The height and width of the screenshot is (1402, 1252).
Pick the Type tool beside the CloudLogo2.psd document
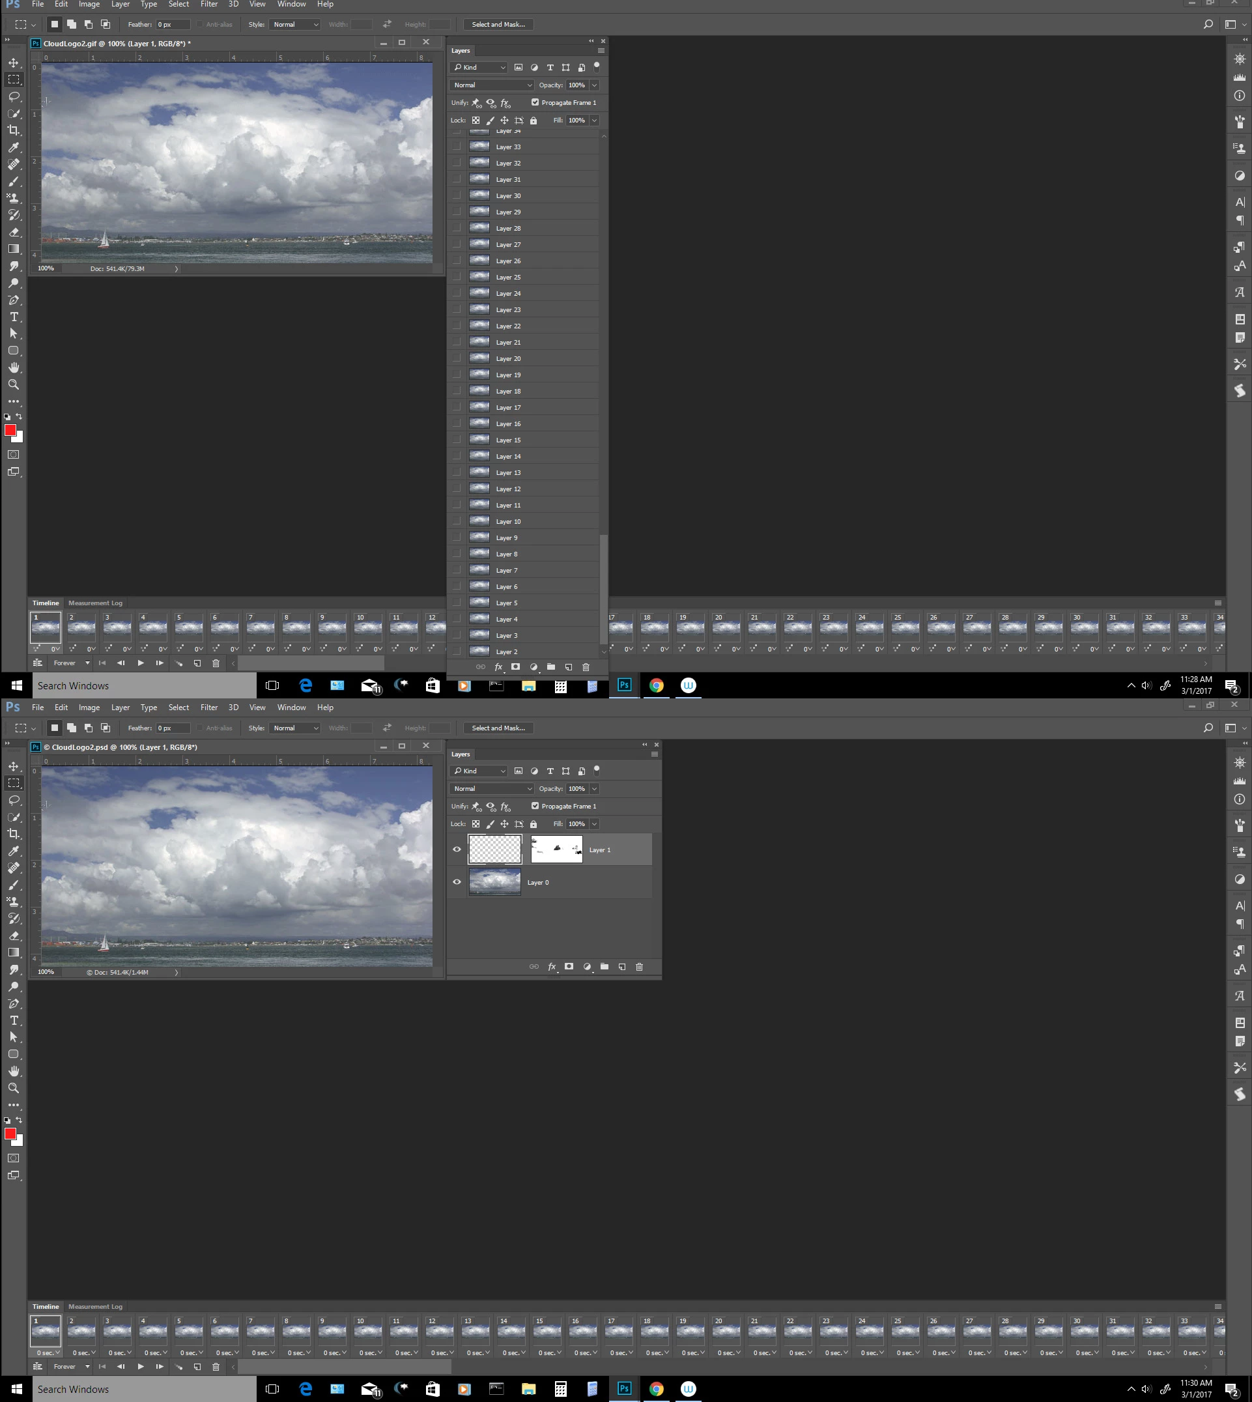pyautogui.click(x=14, y=1020)
